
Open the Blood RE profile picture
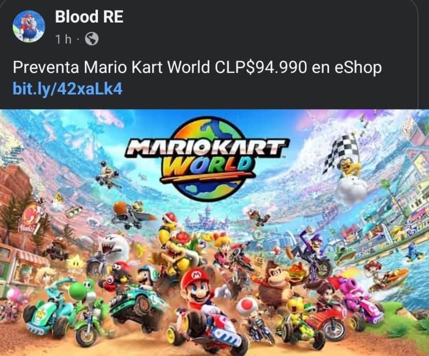29,27
